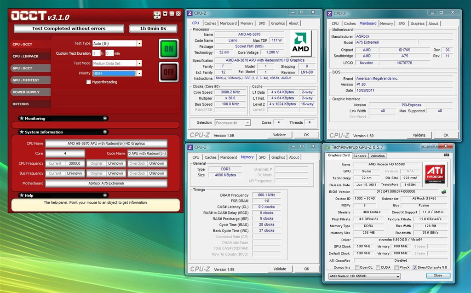This screenshot has width=471, height=293.
Task: Collapse the System Information section
Action: 105,132
